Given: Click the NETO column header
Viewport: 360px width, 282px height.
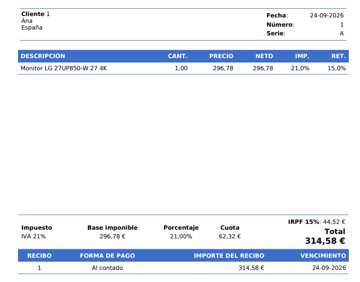Looking at the screenshot, I should (x=264, y=56).
